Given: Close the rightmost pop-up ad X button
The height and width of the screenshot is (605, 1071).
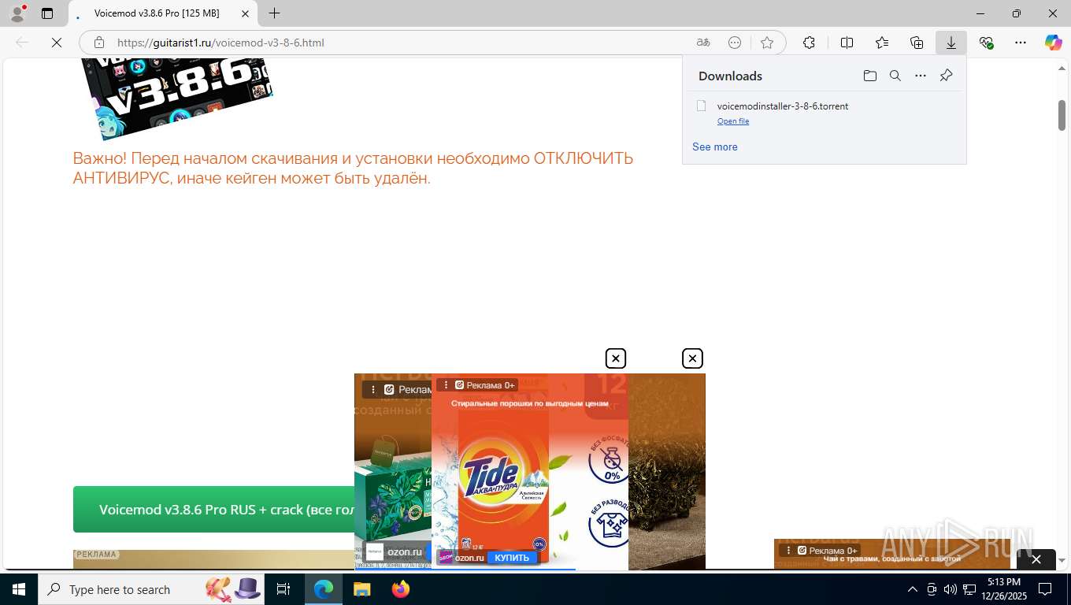Looking at the screenshot, I should [x=692, y=358].
